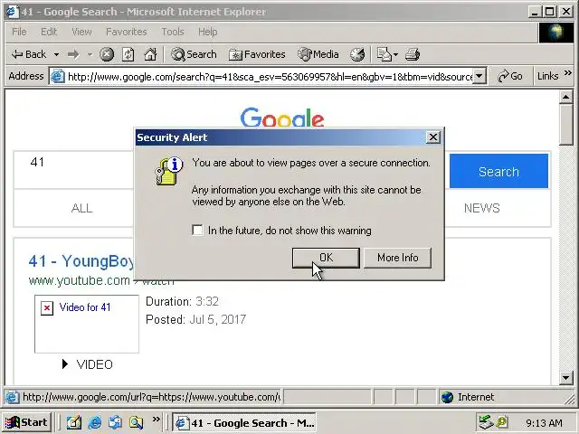Click the vertical scrollbar thumb
The image size is (579, 434).
[x=565, y=125]
